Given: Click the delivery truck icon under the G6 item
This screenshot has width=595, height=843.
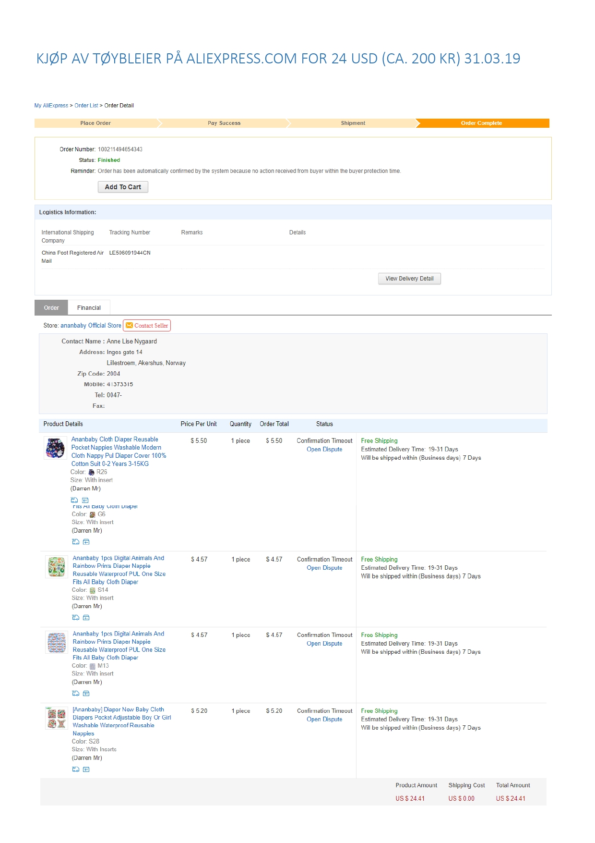Looking at the screenshot, I should click(x=76, y=542).
